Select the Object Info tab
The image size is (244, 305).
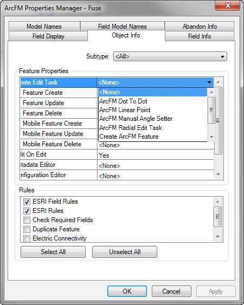tap(126, 35)
